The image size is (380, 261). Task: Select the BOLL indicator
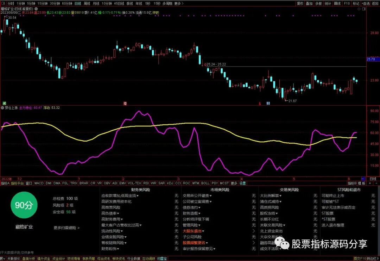205,184
